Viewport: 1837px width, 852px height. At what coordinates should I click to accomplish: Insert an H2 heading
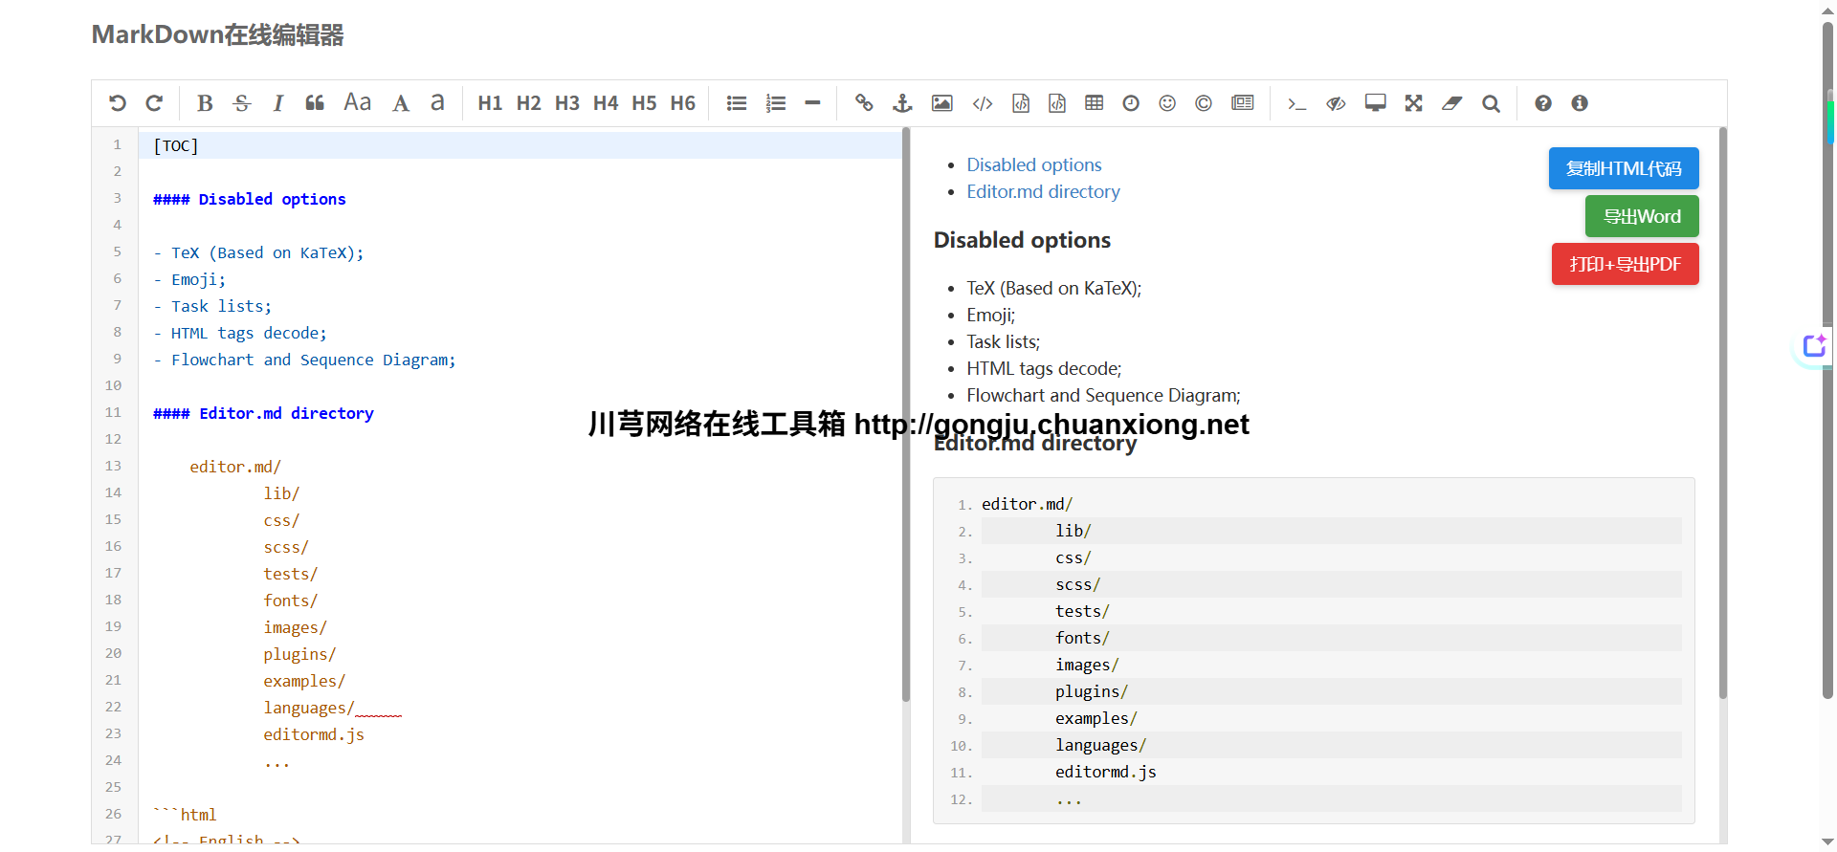point(529,103)
